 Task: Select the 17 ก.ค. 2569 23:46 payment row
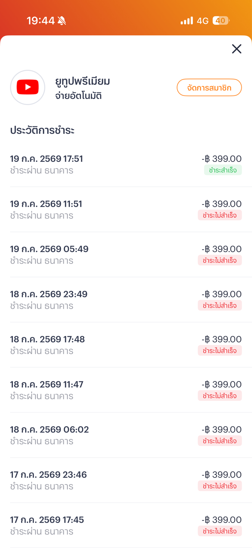[x=126, y=480]
